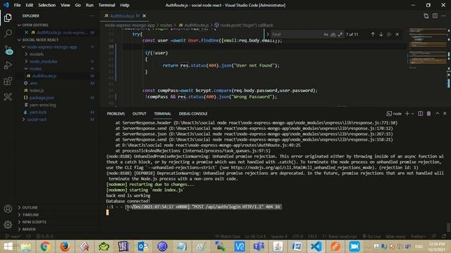Open the Manage gear in activity bar

(x=8, y=224)
